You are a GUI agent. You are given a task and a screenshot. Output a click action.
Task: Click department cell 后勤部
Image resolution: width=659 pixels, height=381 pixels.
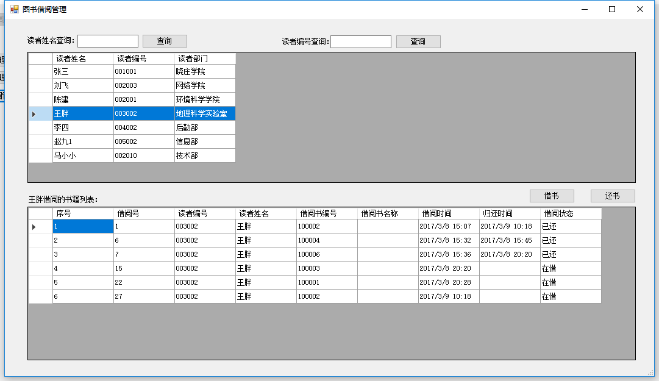205,127
